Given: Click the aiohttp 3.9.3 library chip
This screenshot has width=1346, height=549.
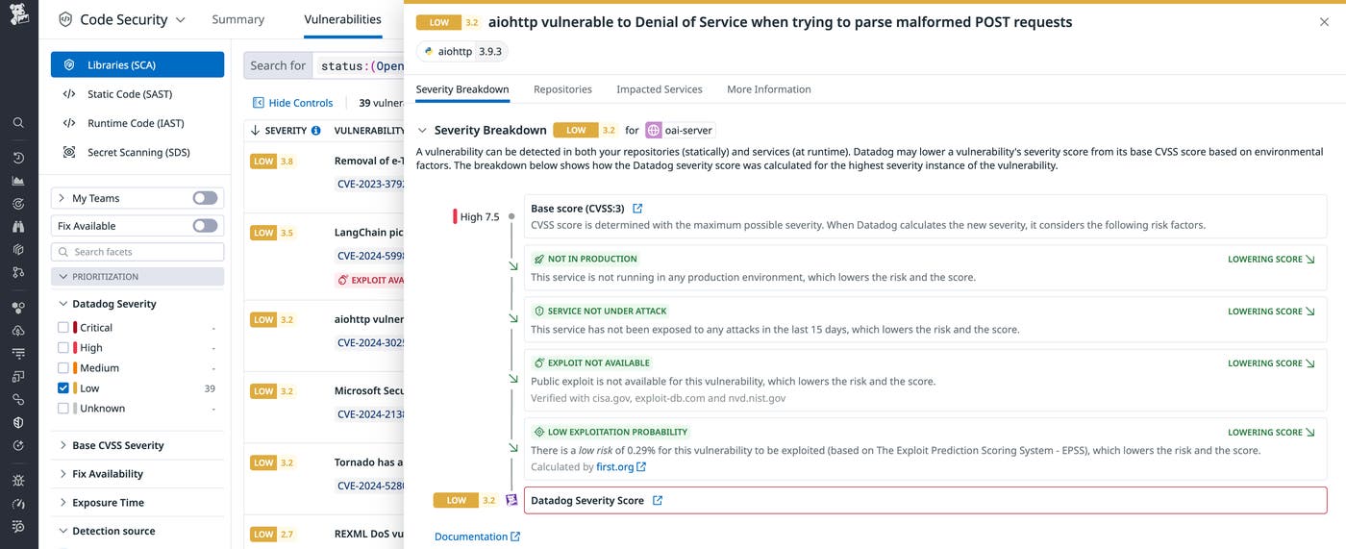Looking at the screenshot, I should (462, 52).
